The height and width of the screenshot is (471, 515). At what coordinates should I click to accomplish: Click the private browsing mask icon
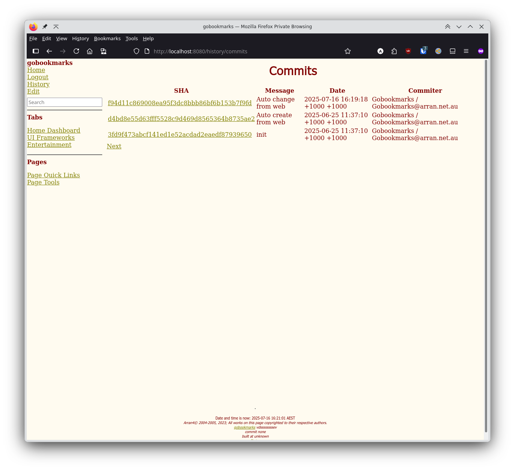[481, 51]
